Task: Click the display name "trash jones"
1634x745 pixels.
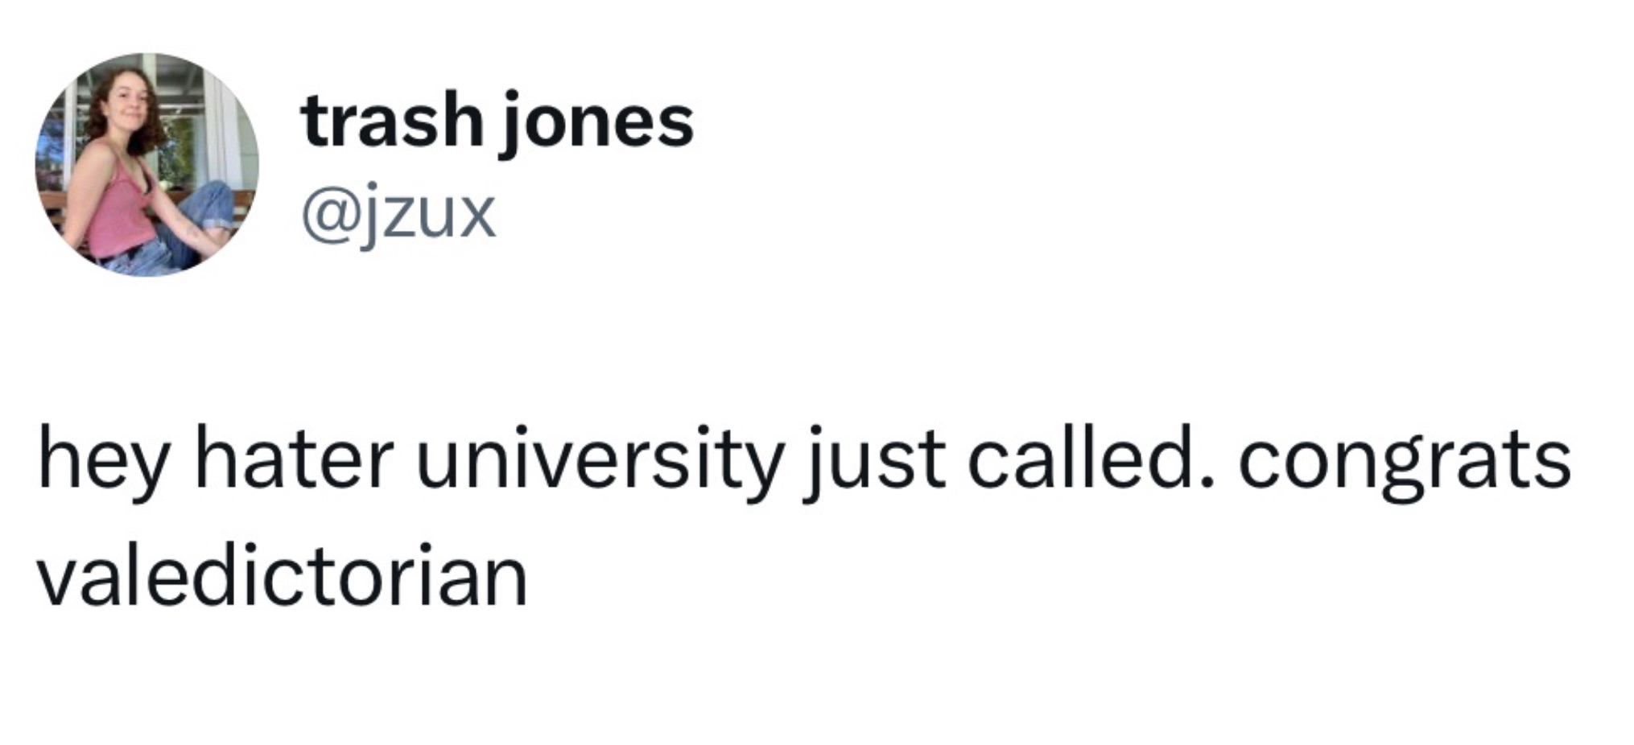Action: tap(497, 122)
